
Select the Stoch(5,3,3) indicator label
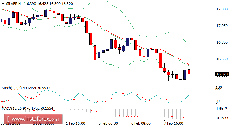[x=12, y=88]
